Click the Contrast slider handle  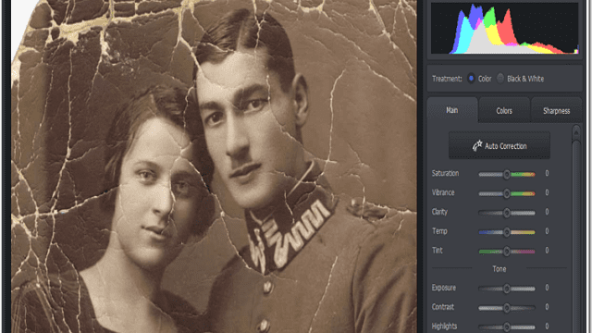tap(507, 308)
